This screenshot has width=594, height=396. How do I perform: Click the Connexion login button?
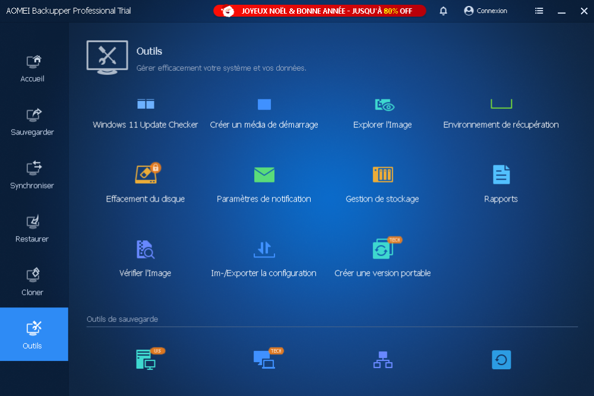point(485,11)
